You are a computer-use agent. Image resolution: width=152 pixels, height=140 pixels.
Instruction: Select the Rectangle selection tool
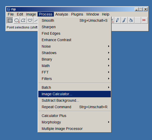[x=10, y=20]
